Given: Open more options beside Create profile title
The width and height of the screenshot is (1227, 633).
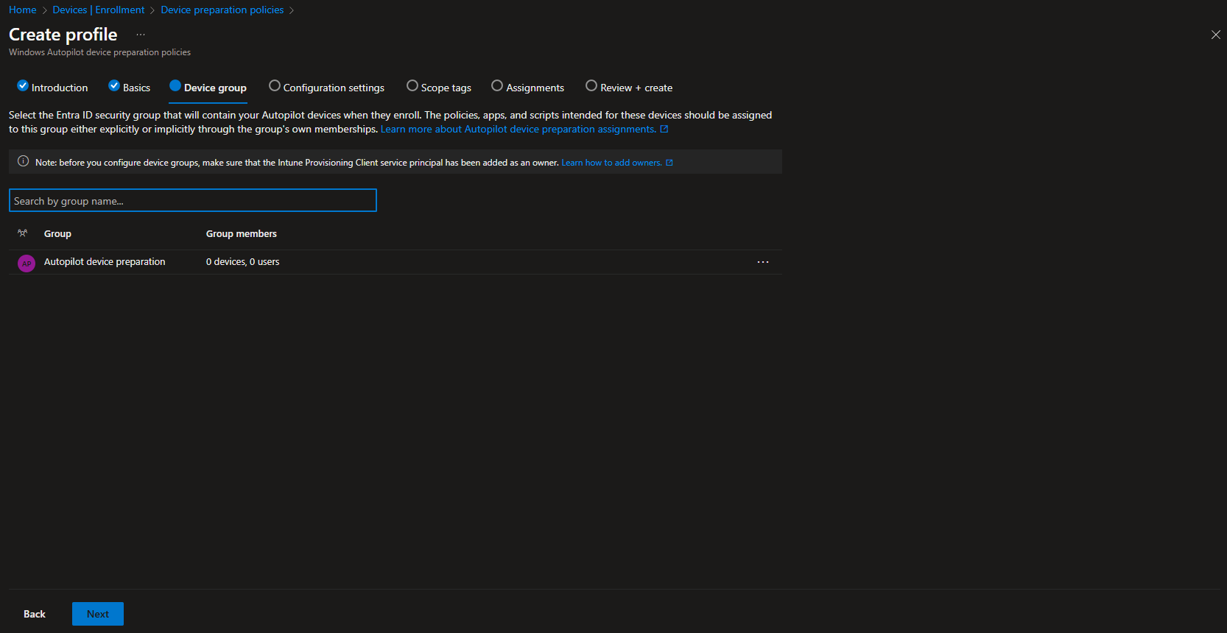Looking at the screenshot, I should [x=141, y=35].
